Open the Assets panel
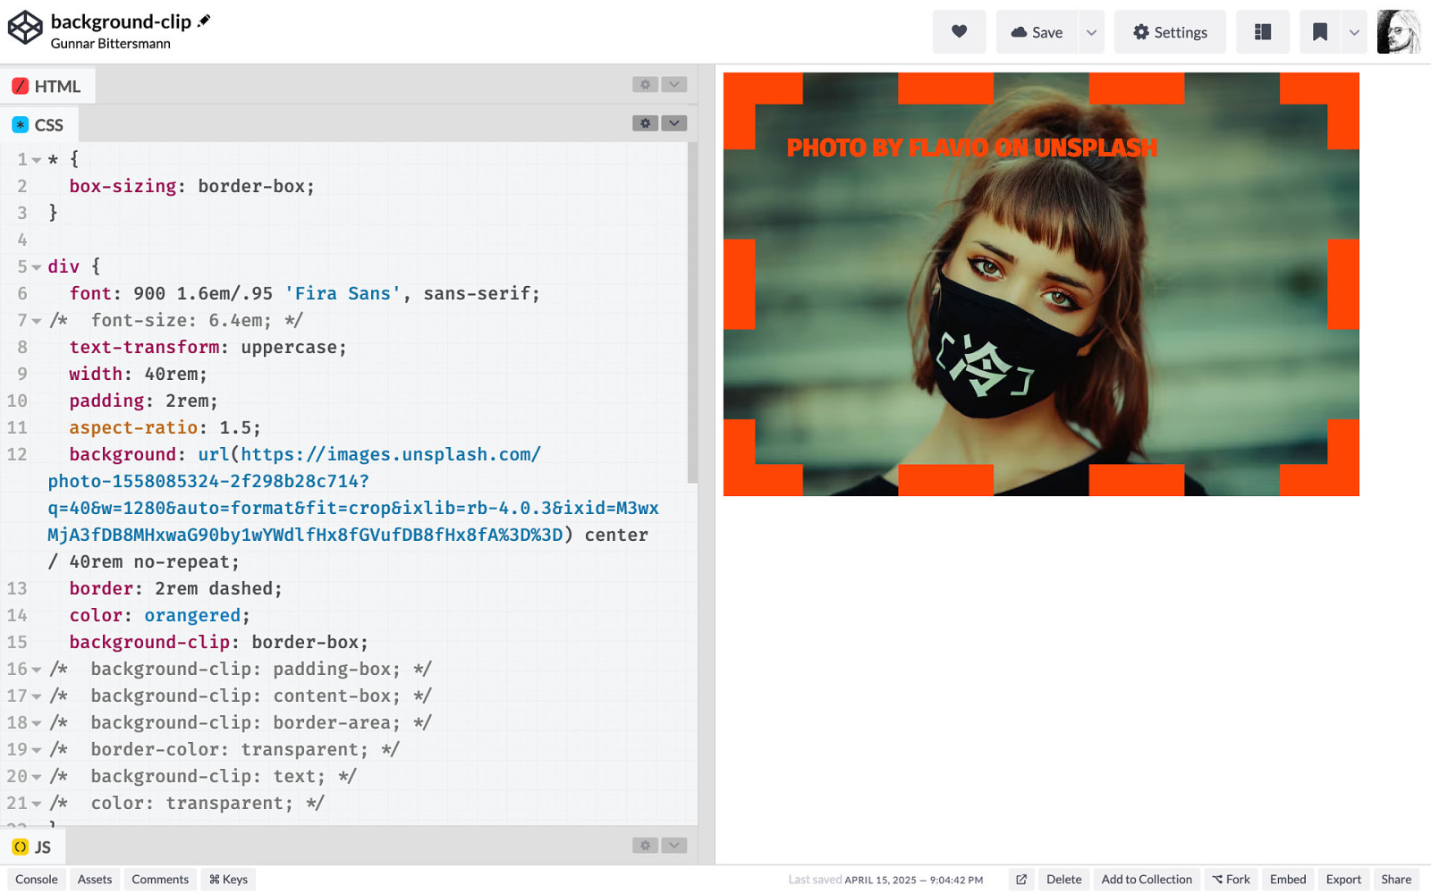Screen dimensions: 1431x894 point(95,880)
